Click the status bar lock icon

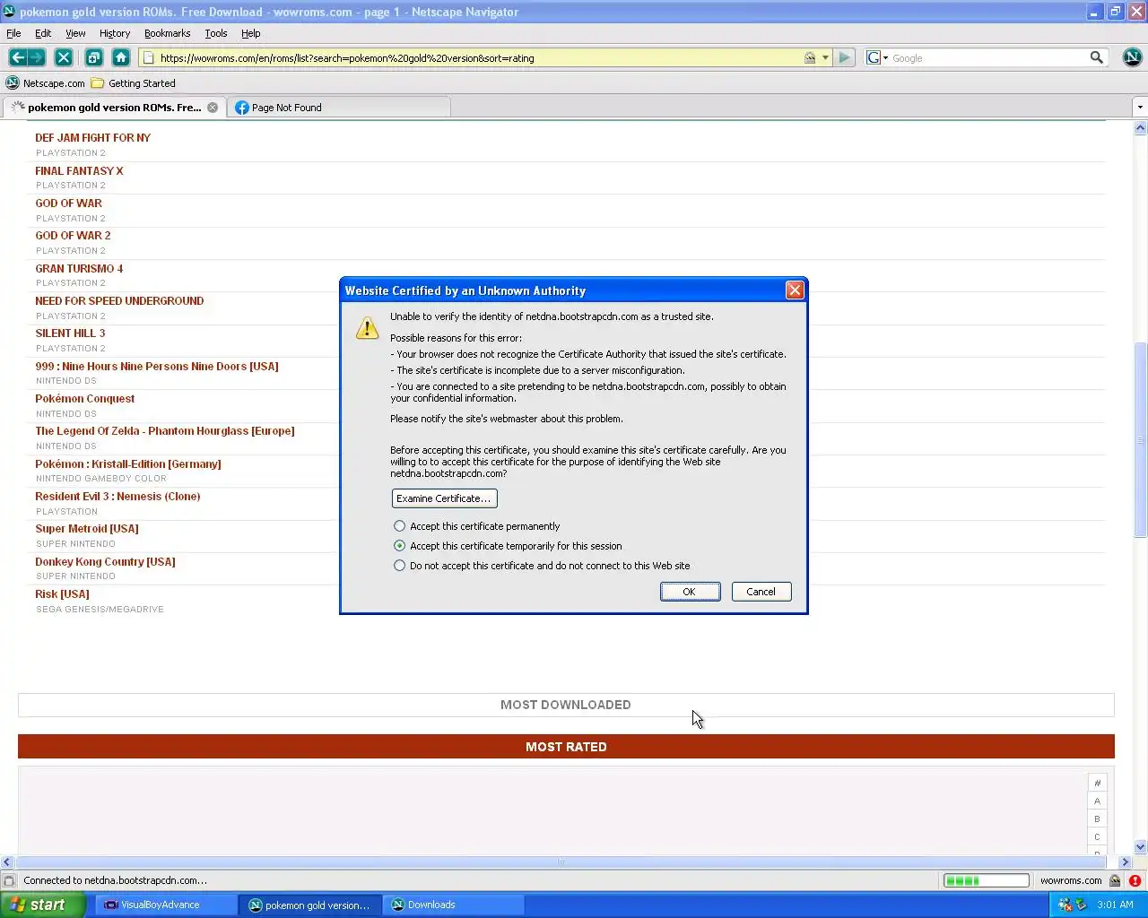coord(1115,880)
